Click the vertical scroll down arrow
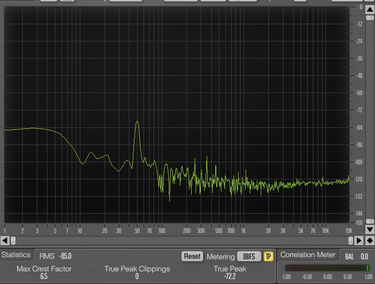The width and height of the screenshot is (375, 284). click(x=370, y=230)
